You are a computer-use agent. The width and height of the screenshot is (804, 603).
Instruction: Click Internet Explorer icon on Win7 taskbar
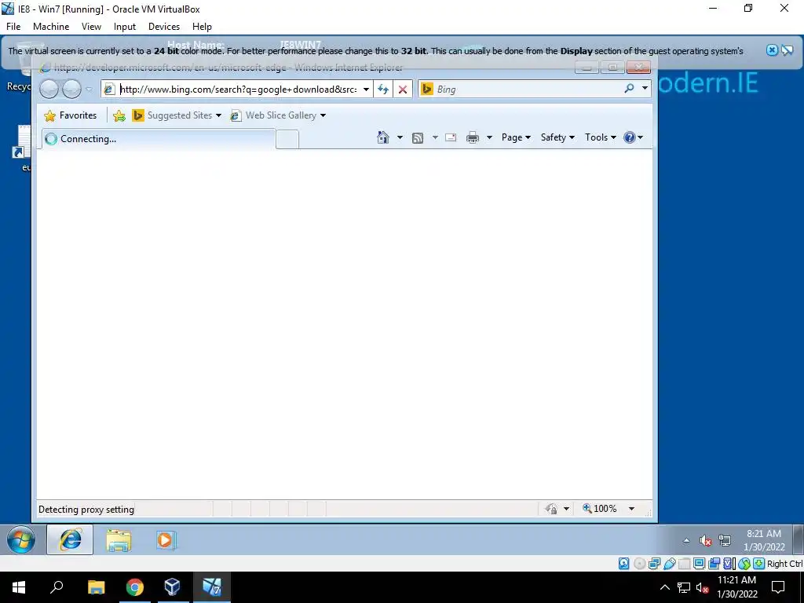(x=70, y=540)
